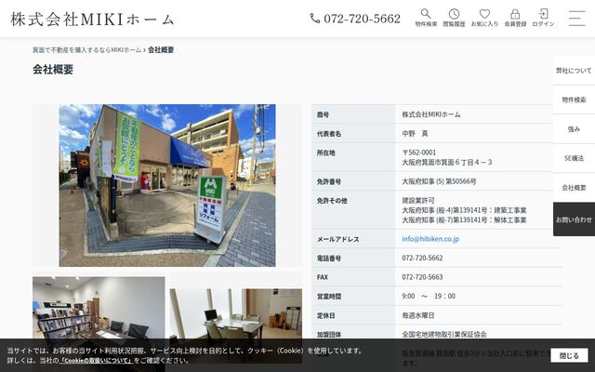Select 強み in side menu

574,129
